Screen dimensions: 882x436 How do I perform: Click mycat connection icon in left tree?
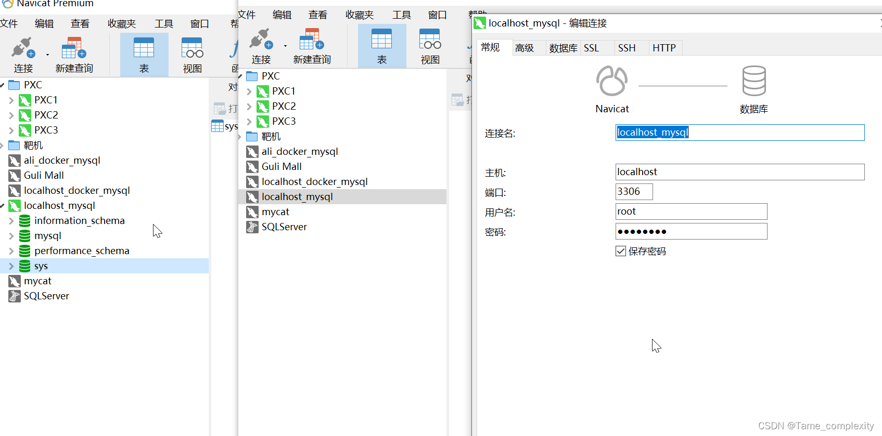click(15, 281)
